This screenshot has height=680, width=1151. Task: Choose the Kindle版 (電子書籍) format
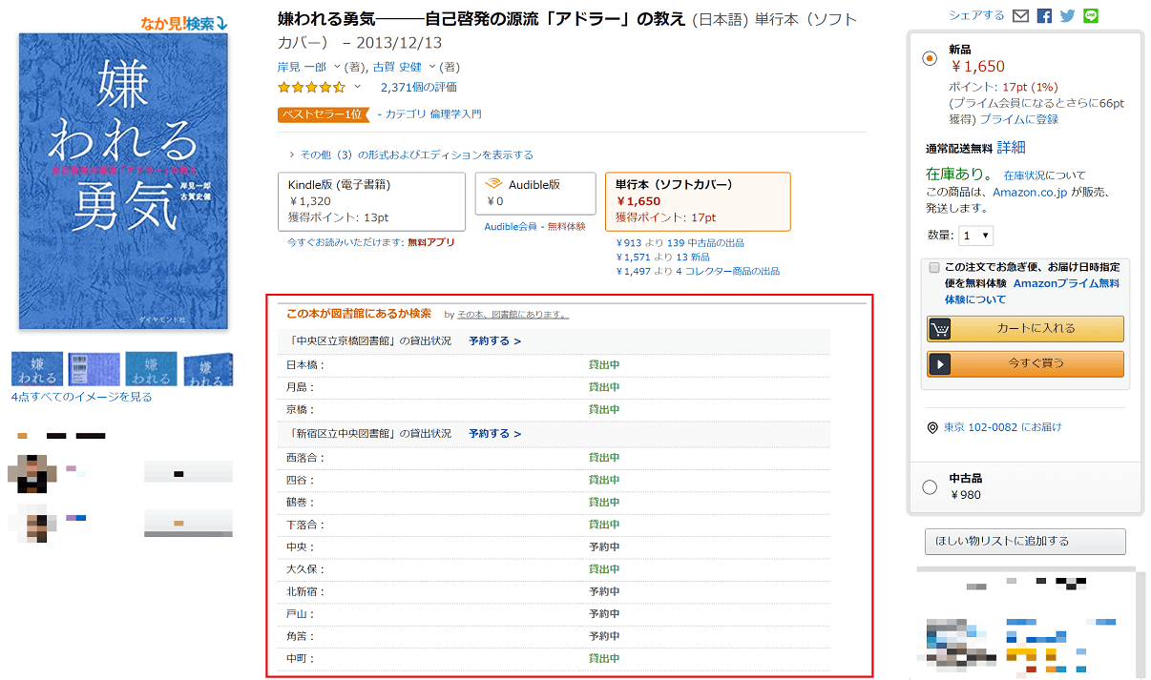[x=371, y=201]
